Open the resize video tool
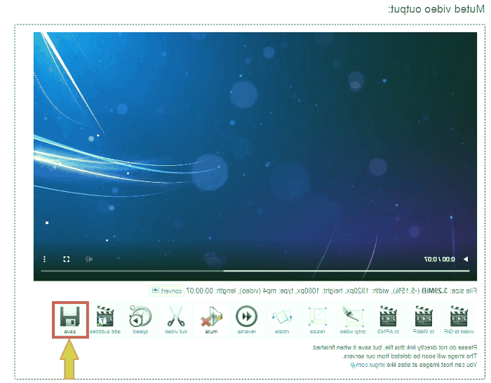 (x=317, y=319)
